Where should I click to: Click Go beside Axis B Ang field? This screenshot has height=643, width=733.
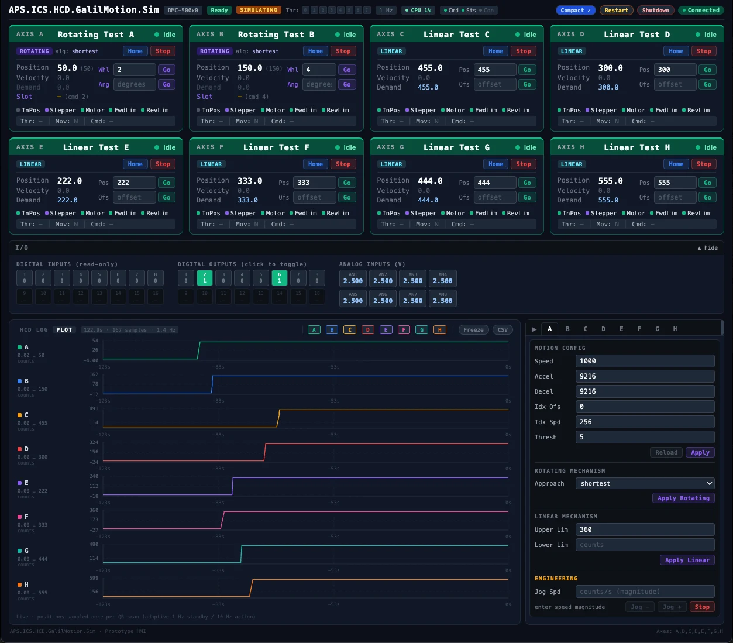[x=347, y=84]
